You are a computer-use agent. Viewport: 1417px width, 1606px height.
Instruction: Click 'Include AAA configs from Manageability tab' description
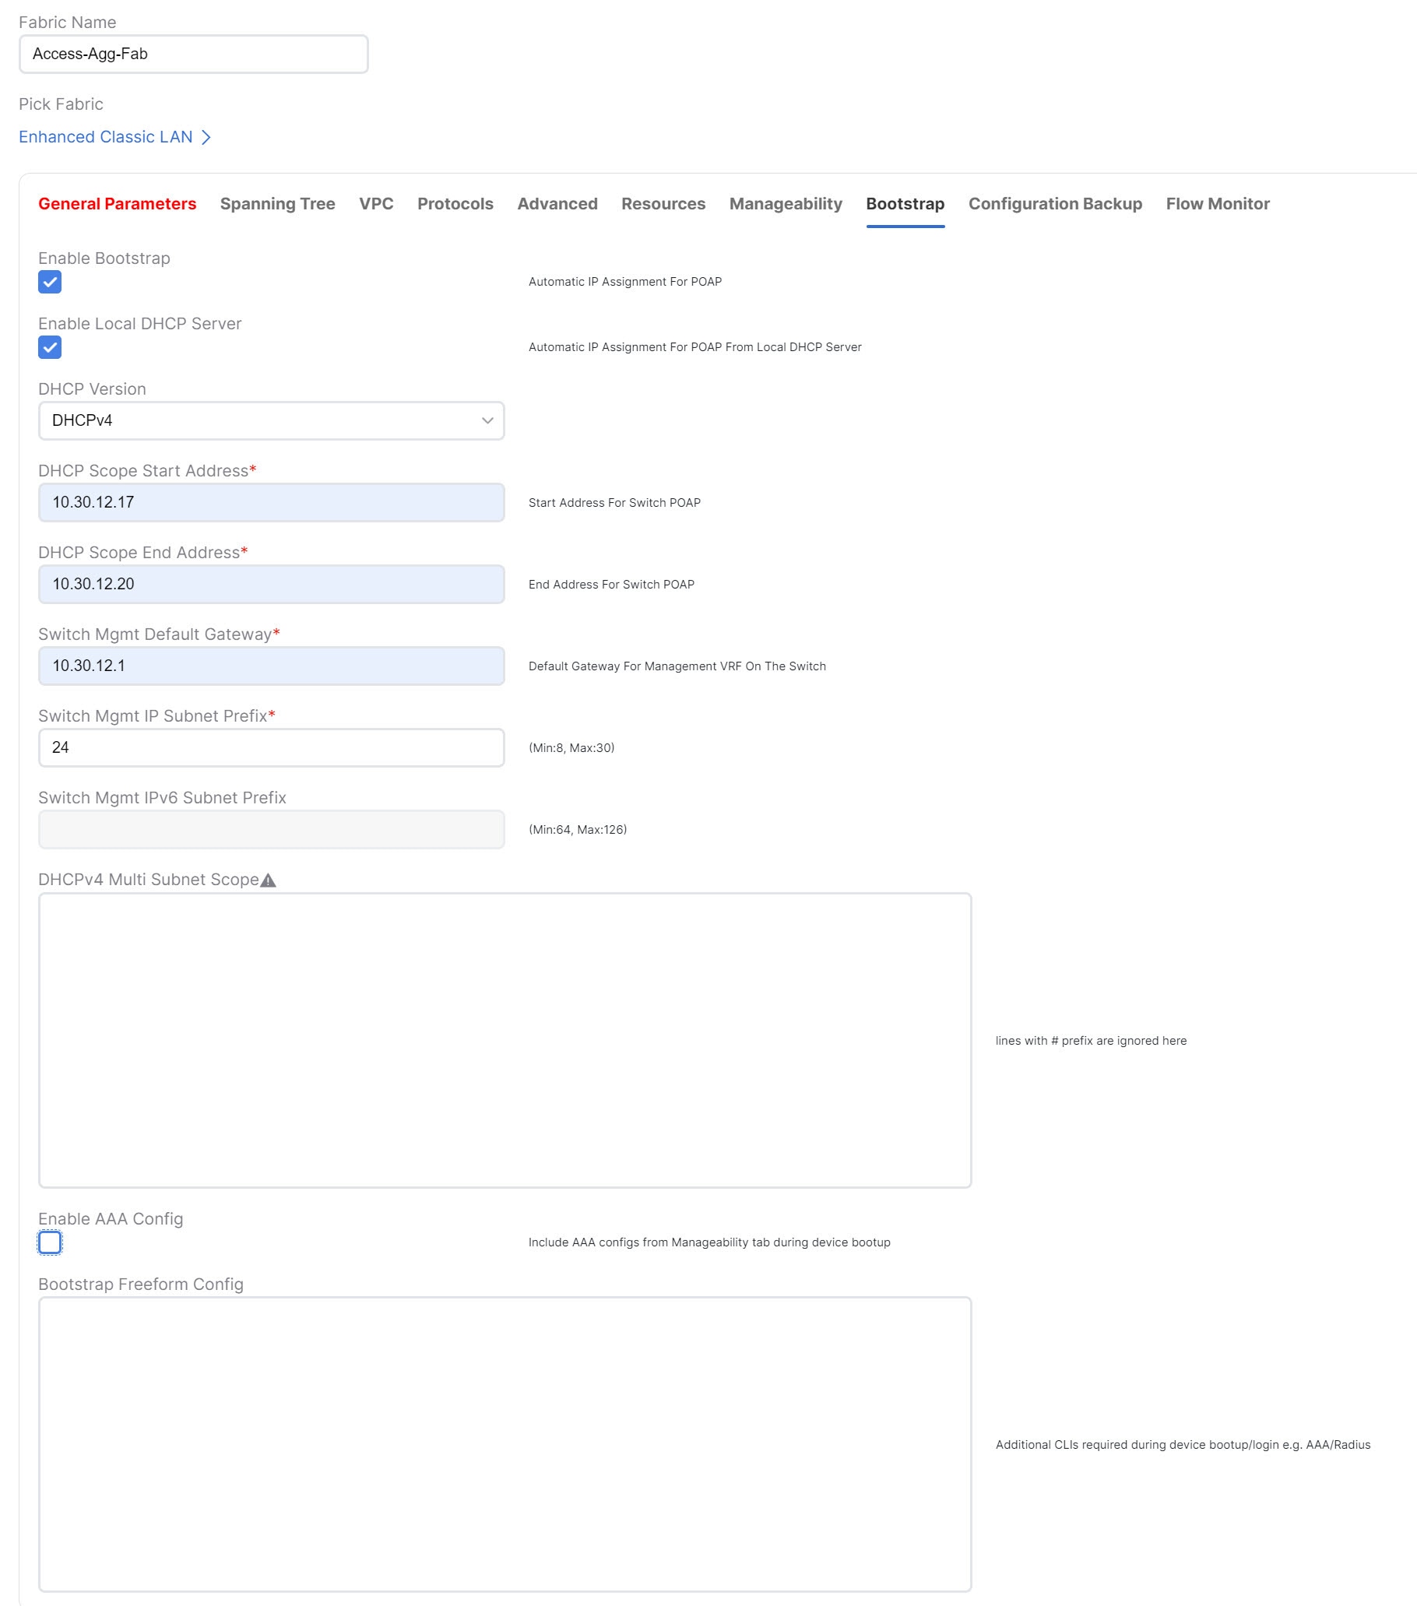[709, 1242]
